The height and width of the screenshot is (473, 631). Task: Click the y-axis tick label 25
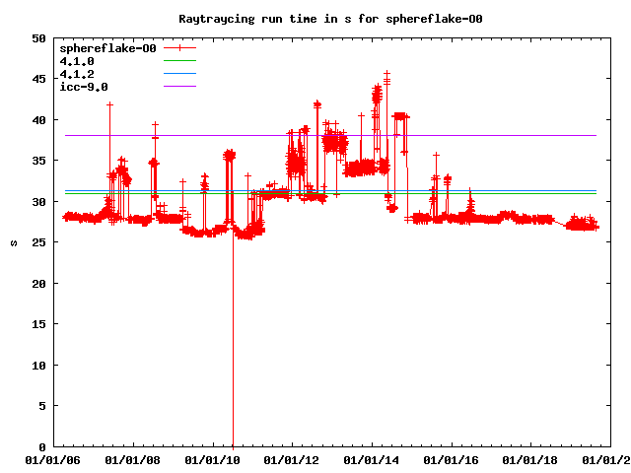pos(38,243)
